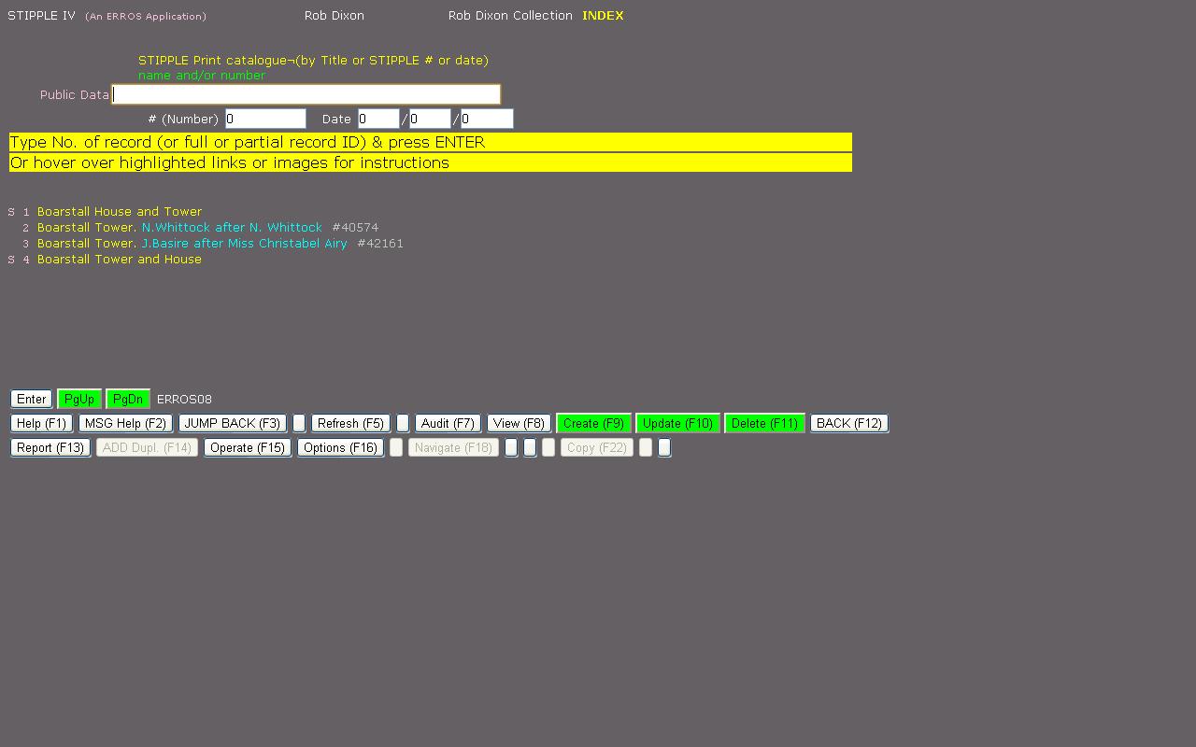Focus the Public Data text field
The height and width of the screenshot is (747, 1196).
point(306,94)
